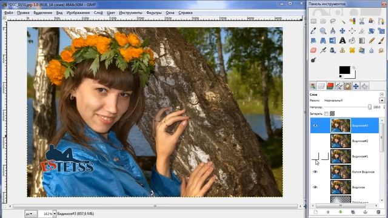Select the Zoom magnifier tool
This screenshot has width=388, height=218.
(x=323, y=31)
